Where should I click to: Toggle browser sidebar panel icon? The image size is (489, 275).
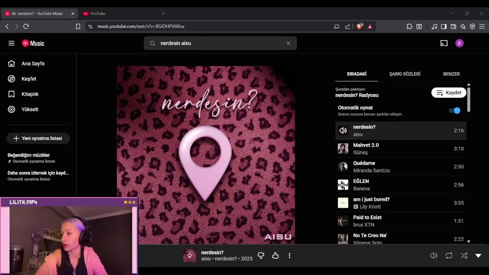(x=444, y=26)
